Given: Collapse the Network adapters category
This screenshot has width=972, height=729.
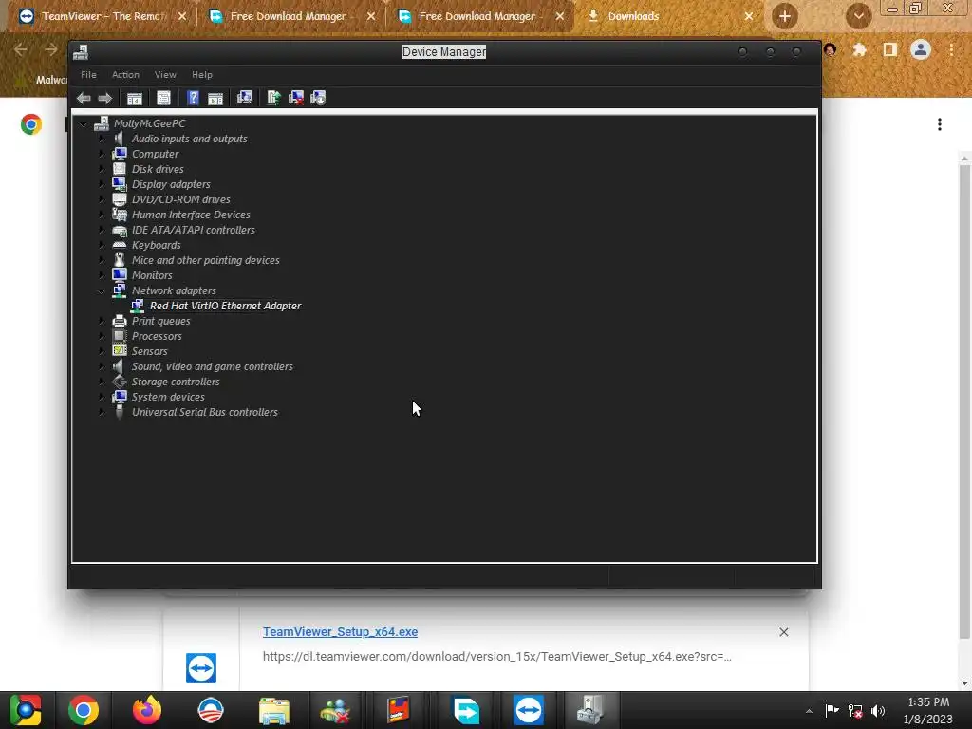Looking at the screenshot, I should 102,290.
